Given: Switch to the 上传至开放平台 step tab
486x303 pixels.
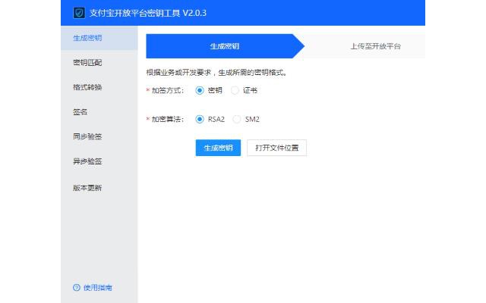Looking at the screenshot, I should click(x=375, y=46).
